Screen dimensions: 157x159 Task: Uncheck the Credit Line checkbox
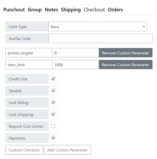tap(53, 79)
